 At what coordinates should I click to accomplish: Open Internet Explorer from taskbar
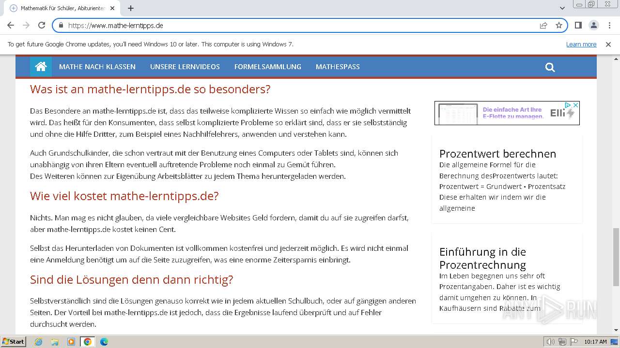[x=38, y=342]
